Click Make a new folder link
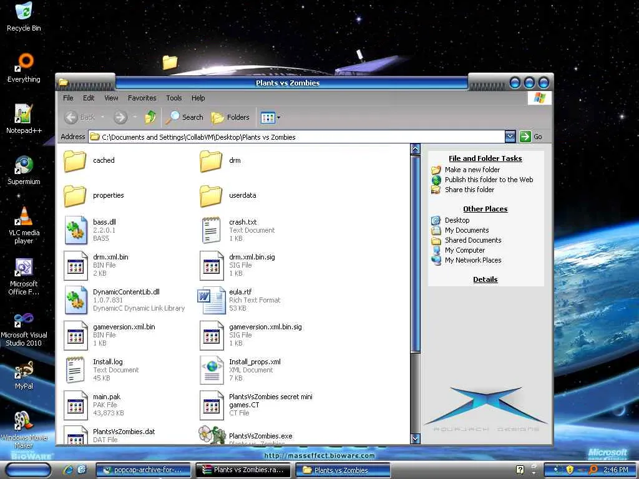Image resolution: width=639 pixels, height=479 pixels. point(472,170)
